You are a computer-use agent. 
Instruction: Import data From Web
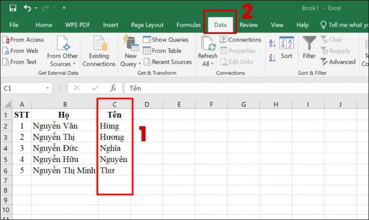(20, 51)
